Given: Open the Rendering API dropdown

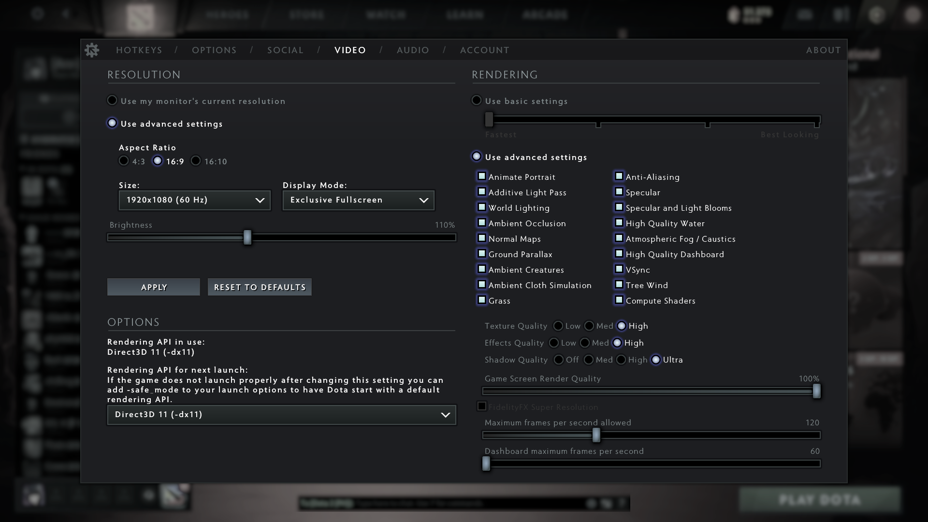Looking at the screenshot, I should click(281, 414).
